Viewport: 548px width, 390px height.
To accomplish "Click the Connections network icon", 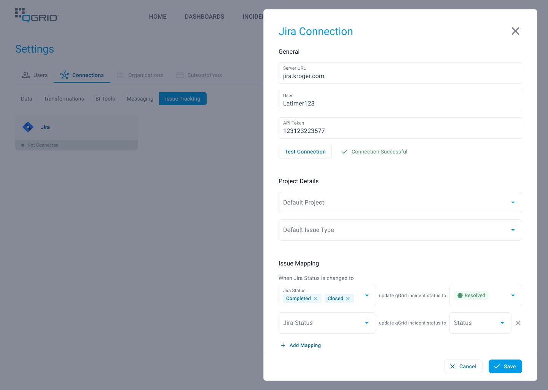I will 65,75.
